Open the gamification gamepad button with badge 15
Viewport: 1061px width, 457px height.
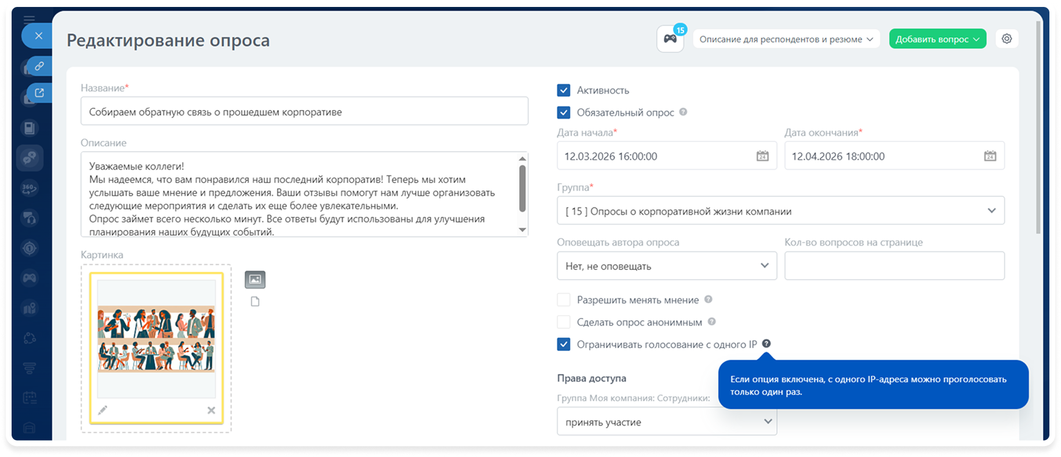click(670, 39)
